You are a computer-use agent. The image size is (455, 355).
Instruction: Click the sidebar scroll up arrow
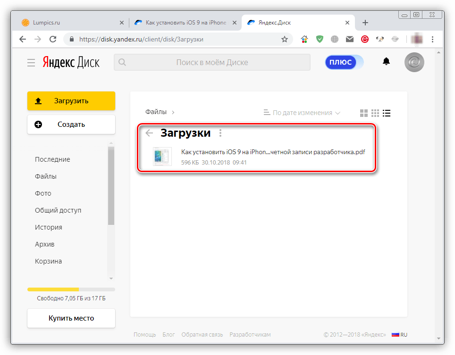(111, 143)
